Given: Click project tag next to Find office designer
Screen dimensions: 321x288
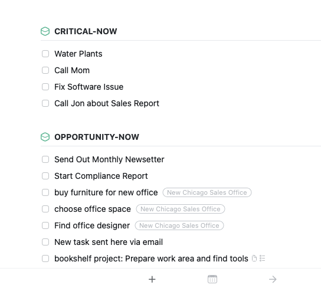Looking at the screenshot, I should tap(179, 225).
